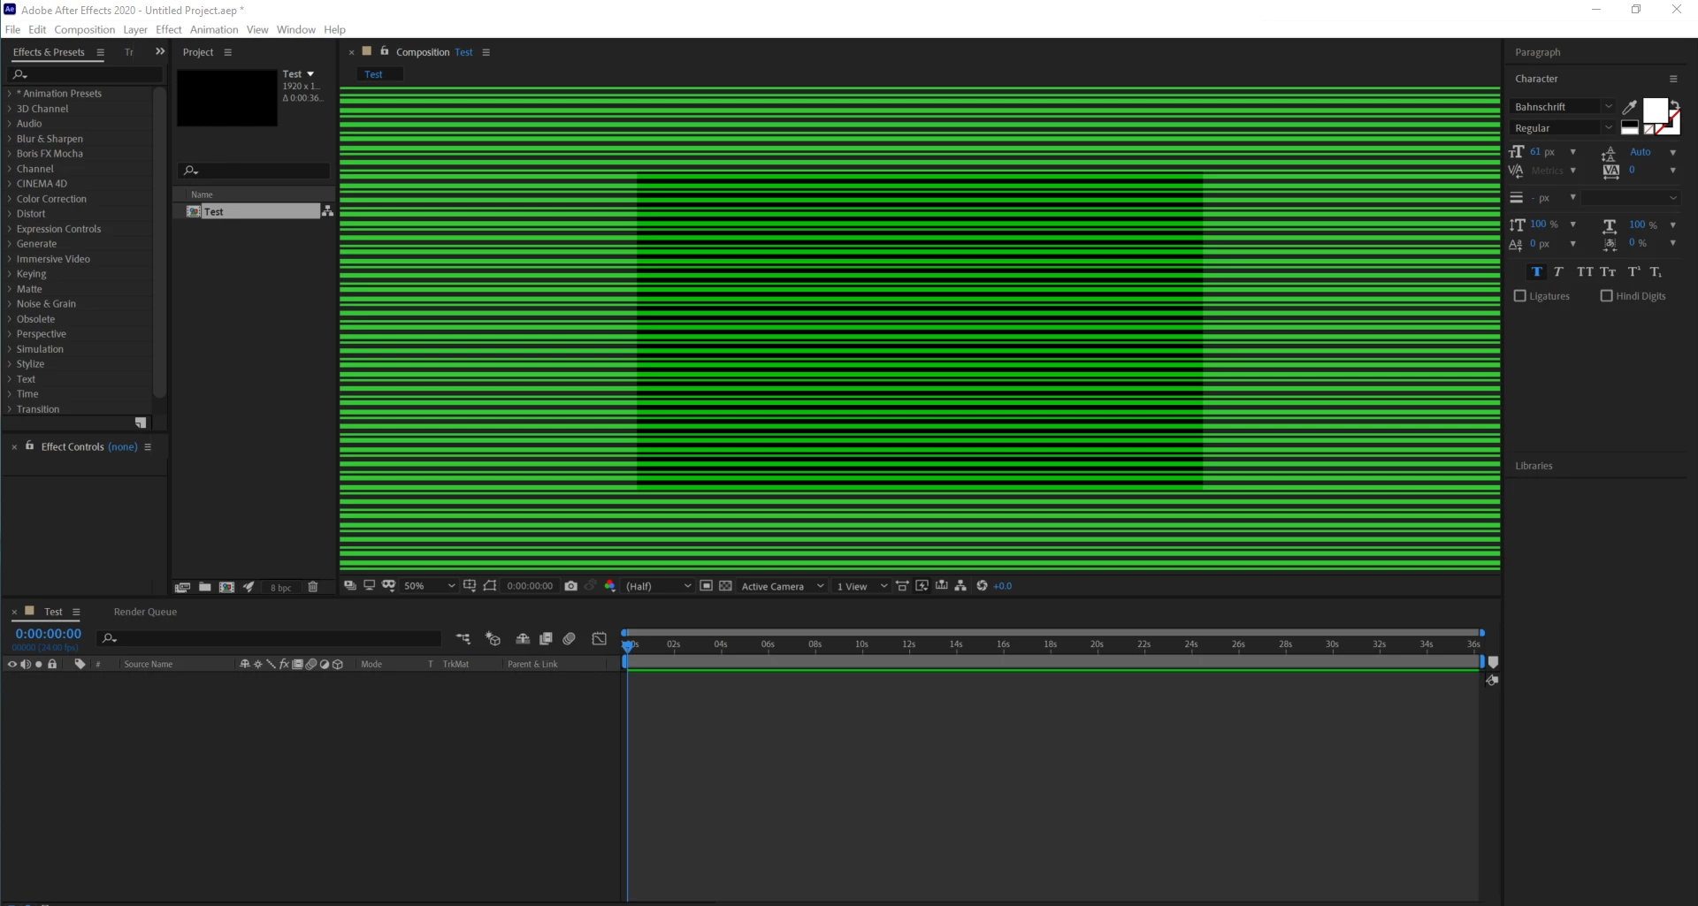Screen dimensions: 1698x906
Task: Open the Composition menu
Action: coord(85,29)
